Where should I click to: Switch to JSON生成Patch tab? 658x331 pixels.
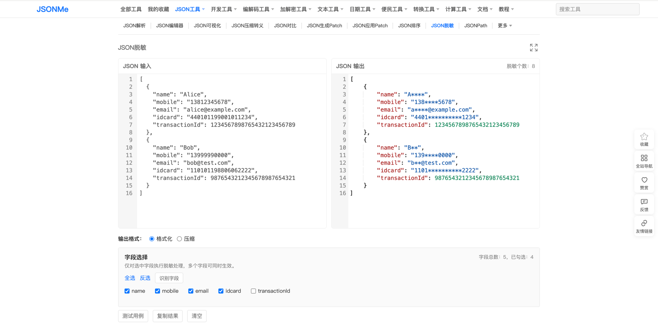pyautogui.click(x=324, y=26)
